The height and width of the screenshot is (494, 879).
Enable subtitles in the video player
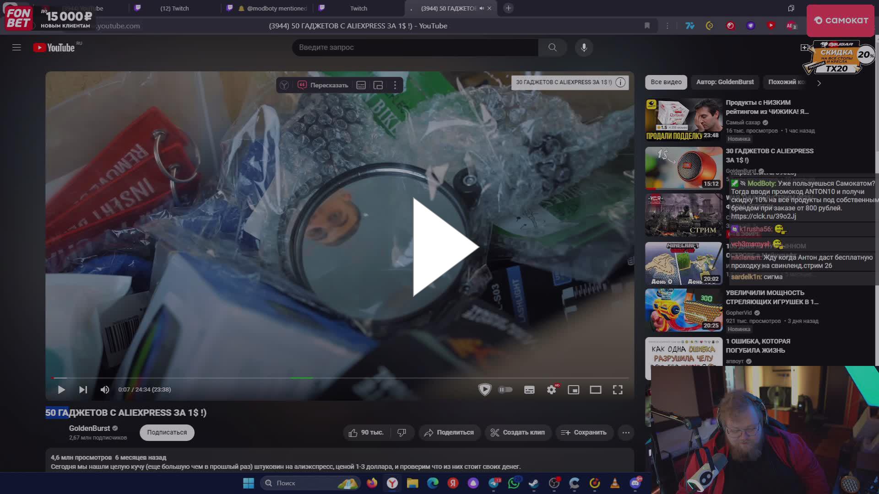click(529, 390)
